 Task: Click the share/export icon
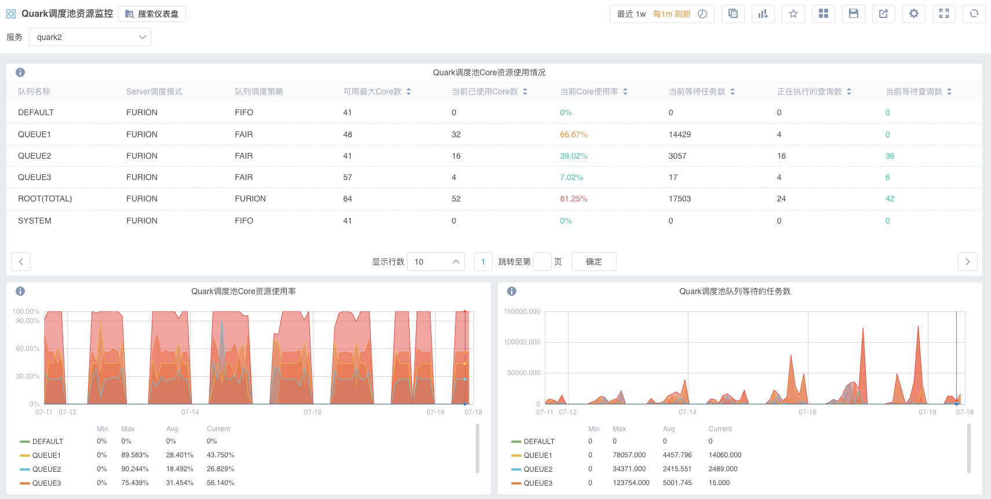click(x=884, y=14)
